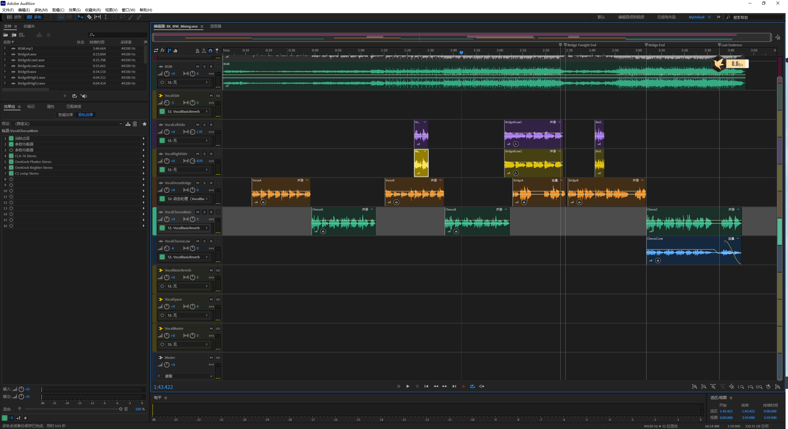Click the Open File folder icon
Screen dimensions: 788x429
(x=6, y=35)
